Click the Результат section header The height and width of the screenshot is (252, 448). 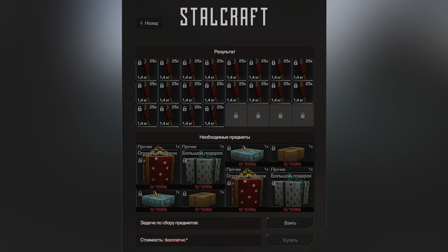[x=225, y=52]
